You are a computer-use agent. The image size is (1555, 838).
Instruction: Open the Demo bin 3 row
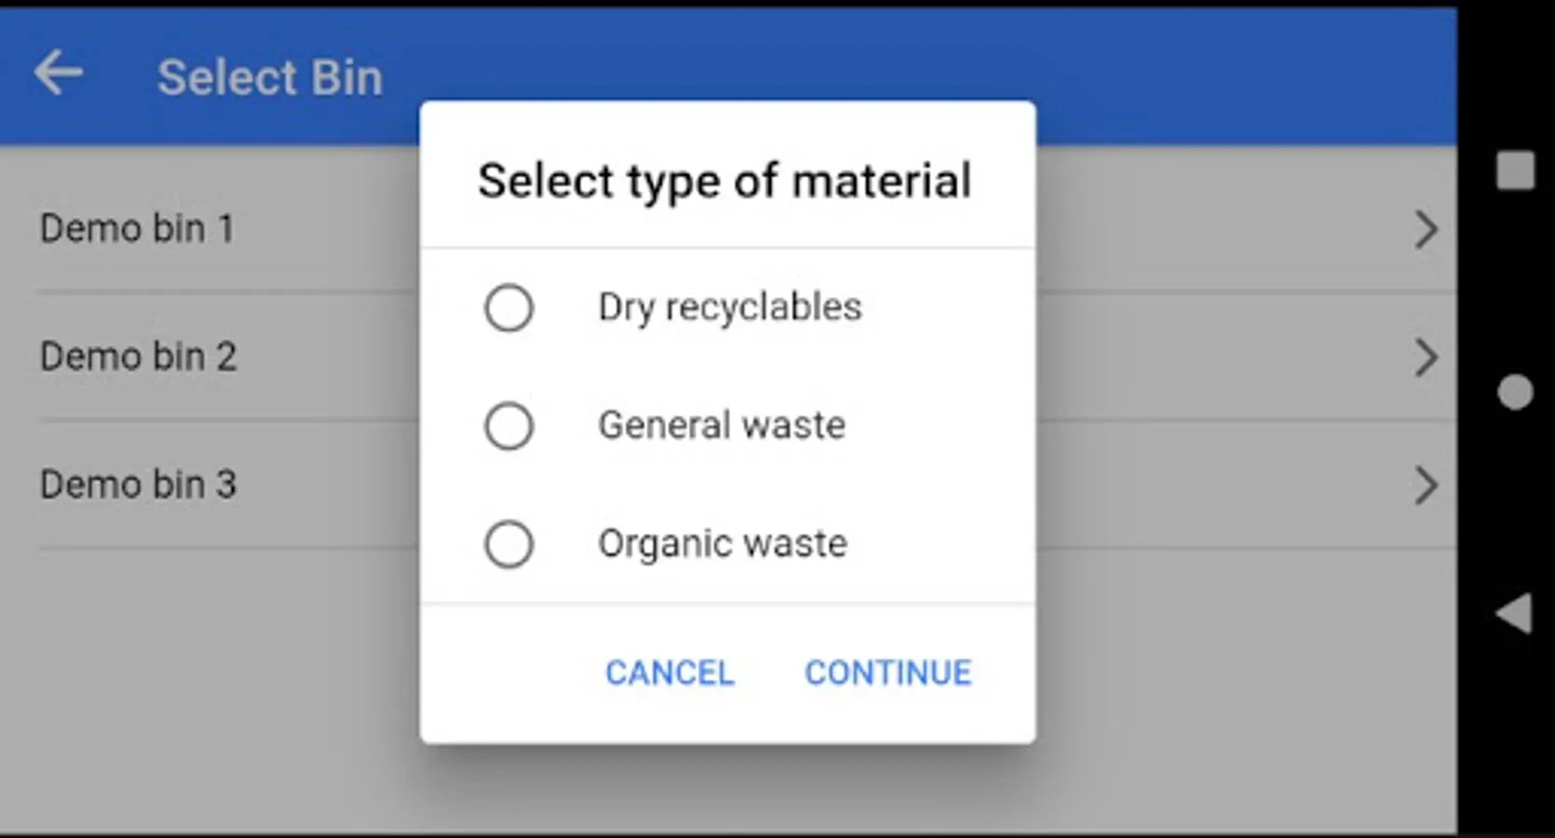[138, 485]
